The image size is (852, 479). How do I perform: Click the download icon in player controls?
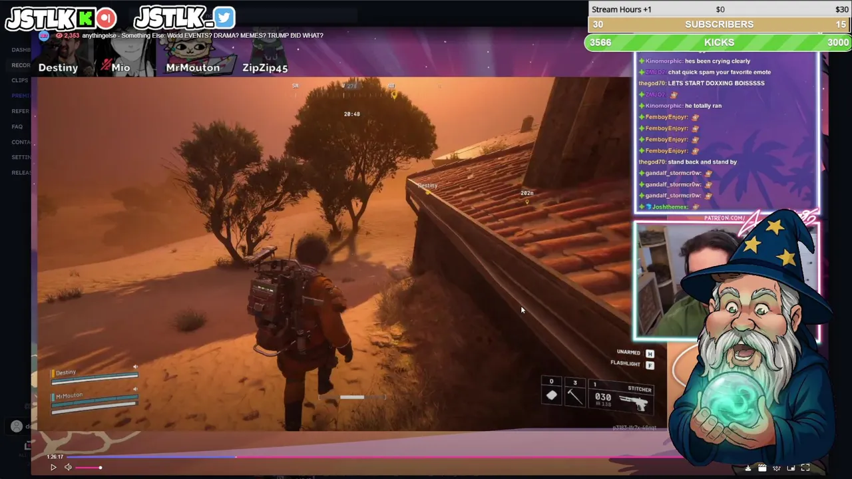[x=748, y=468]
